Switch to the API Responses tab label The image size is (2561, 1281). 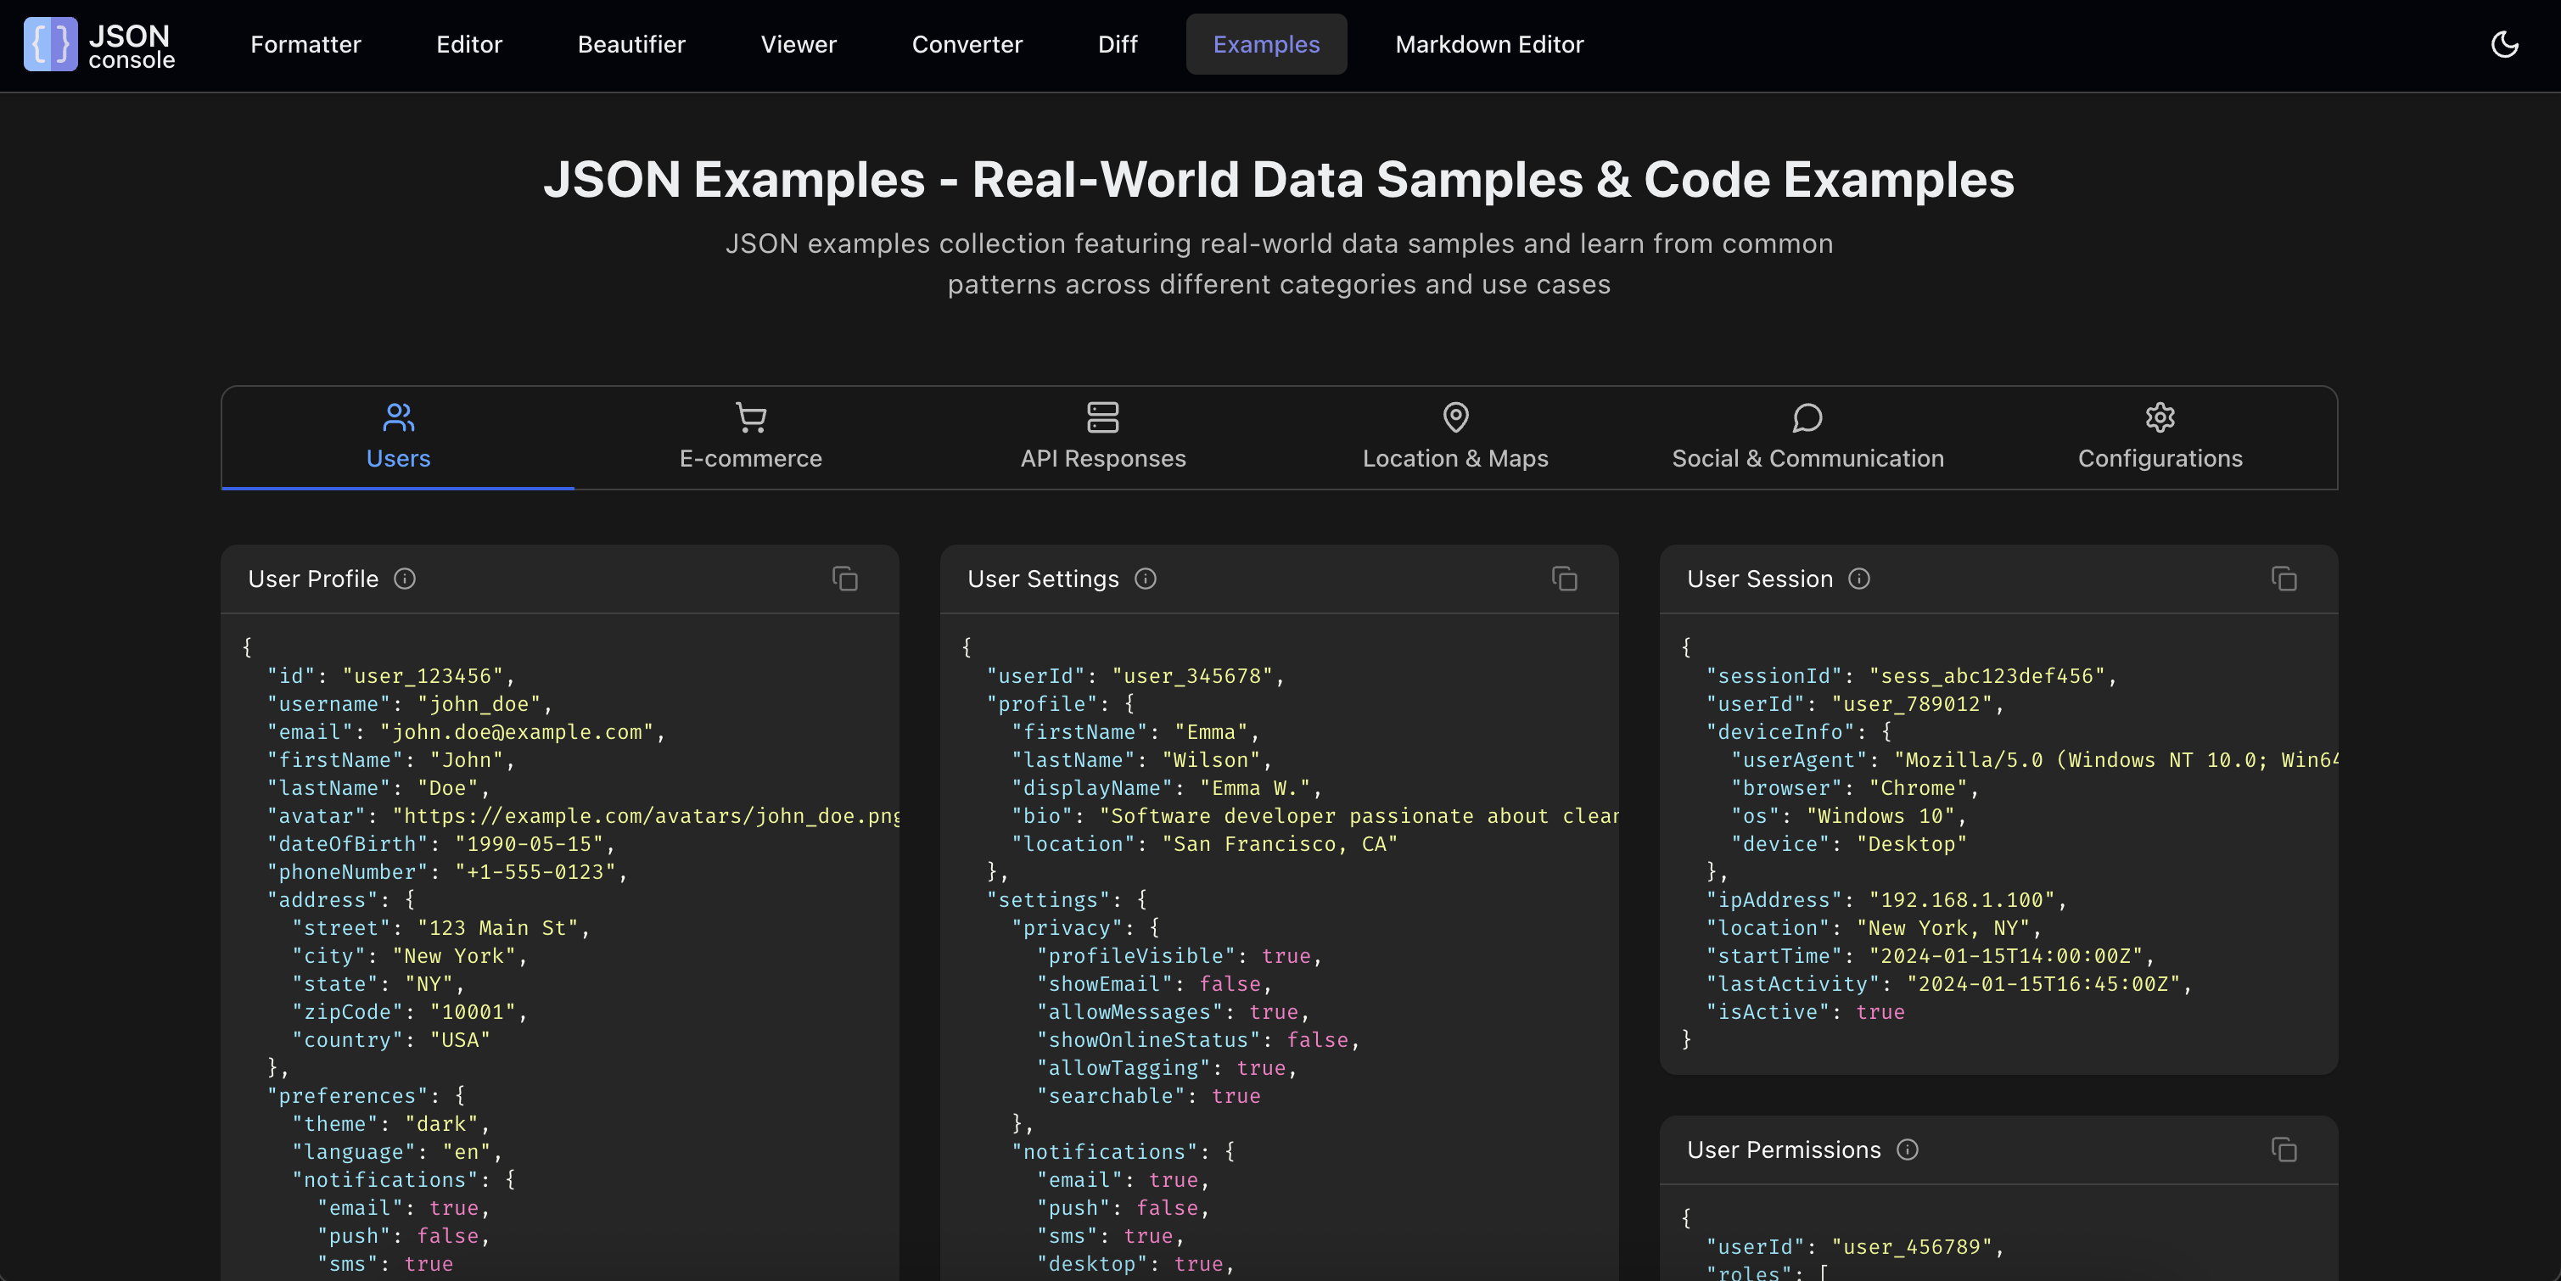click(x=1102, y=458)
